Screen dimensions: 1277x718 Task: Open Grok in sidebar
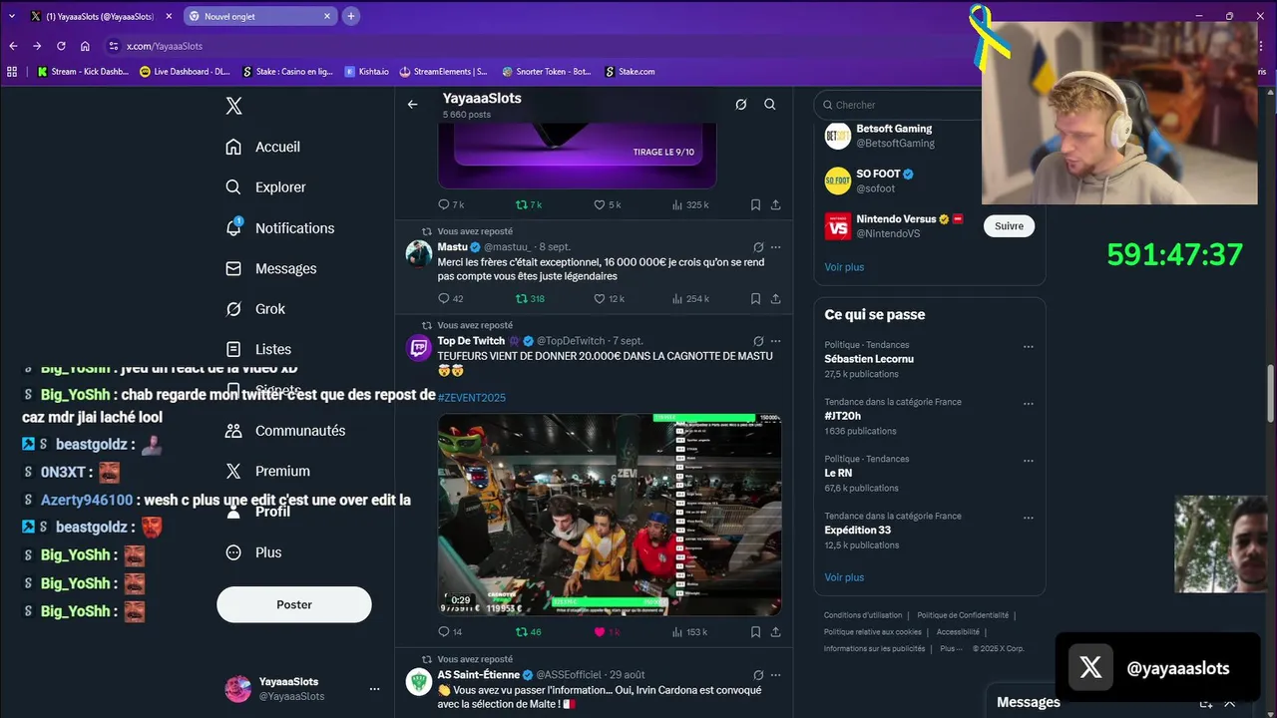(x=255, y=309)
